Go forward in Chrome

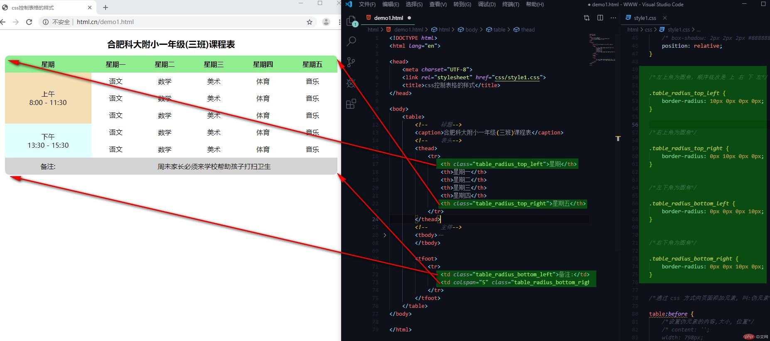16,22
